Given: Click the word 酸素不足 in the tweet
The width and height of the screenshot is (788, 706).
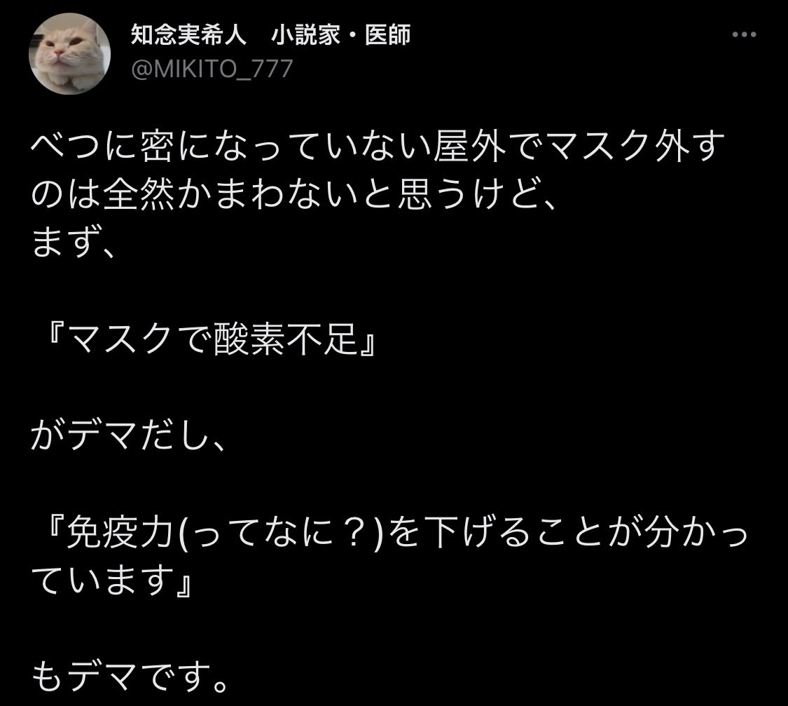Looking at the screenshot, I should [286, 339].
